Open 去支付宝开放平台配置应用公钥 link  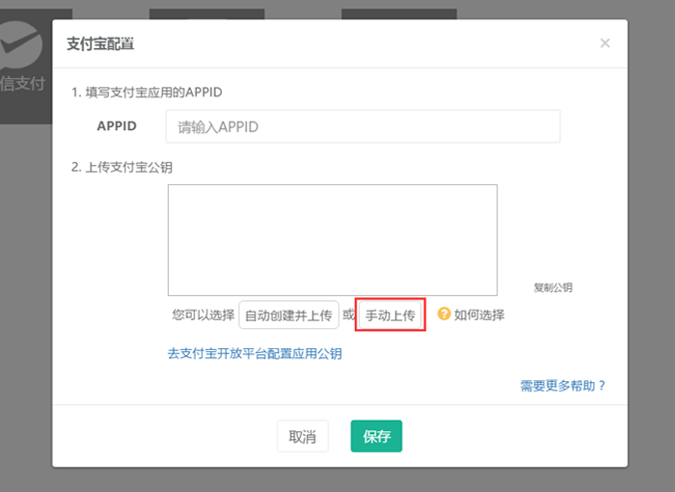click(255, 354)
